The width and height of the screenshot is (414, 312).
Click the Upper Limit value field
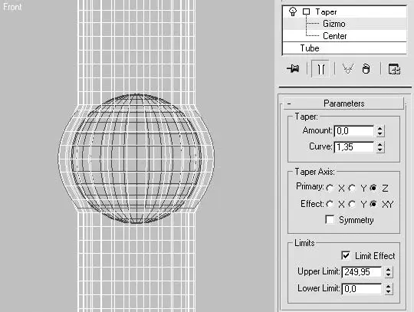pos(362,272)
